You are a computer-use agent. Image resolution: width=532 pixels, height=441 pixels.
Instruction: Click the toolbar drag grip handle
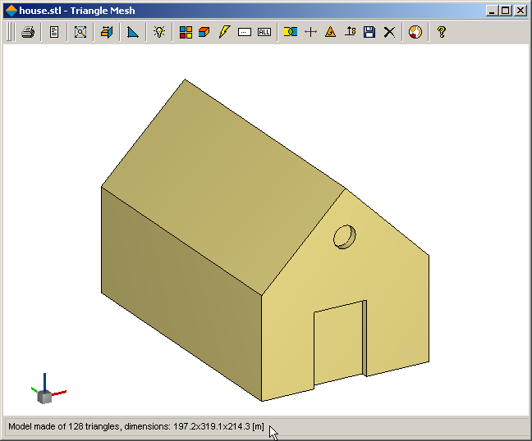pos(10,32)
